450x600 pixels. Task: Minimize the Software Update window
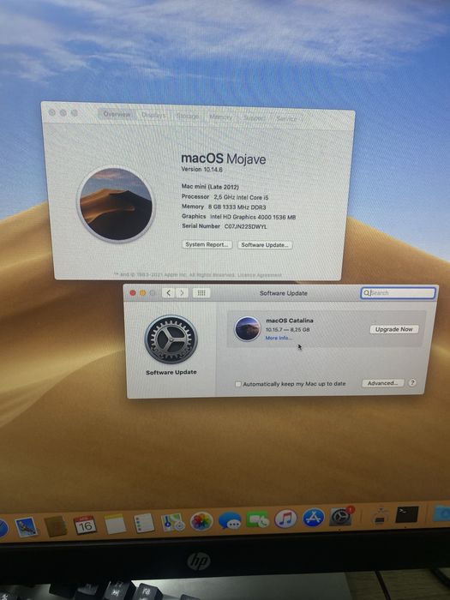(x=143, y=293)
